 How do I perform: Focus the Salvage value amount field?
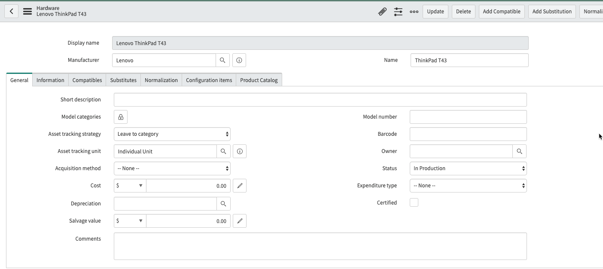(188, 221)
